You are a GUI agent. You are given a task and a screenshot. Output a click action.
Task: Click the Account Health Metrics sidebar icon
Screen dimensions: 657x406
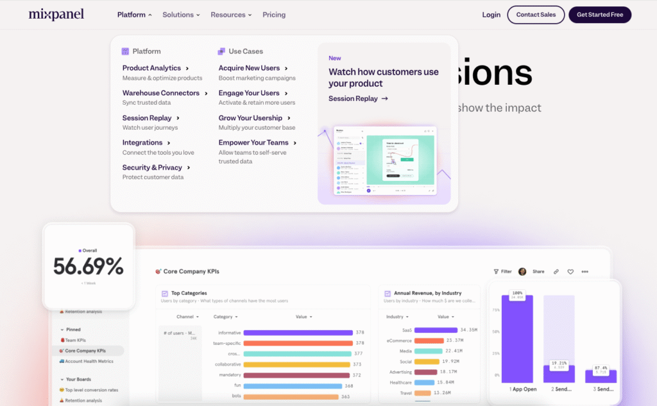point(62,361)
